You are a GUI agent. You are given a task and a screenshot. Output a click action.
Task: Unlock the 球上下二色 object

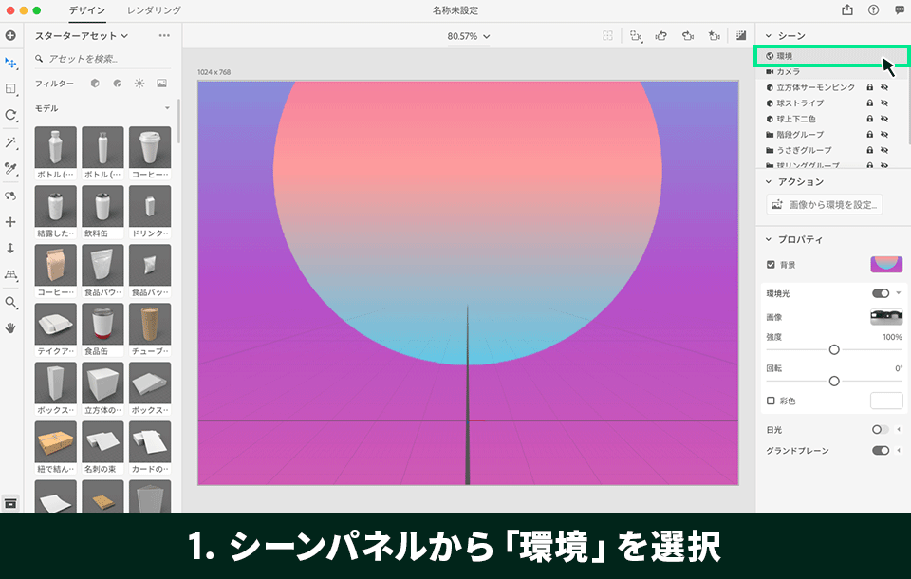click(x=870, y=119)
